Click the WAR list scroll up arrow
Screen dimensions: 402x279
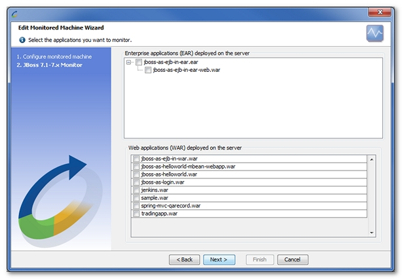click(x=371, y=159)
